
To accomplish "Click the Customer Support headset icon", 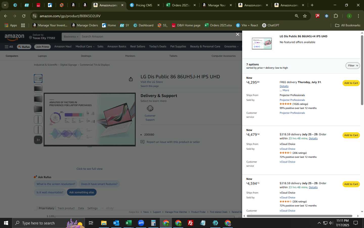I will pos(150,108).
